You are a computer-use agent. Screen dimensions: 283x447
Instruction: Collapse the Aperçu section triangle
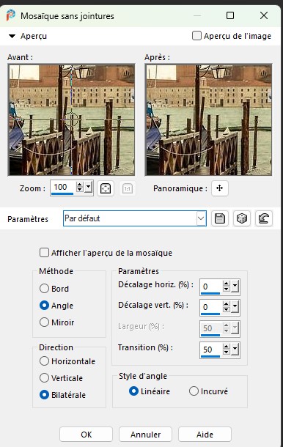click(12, 36)
